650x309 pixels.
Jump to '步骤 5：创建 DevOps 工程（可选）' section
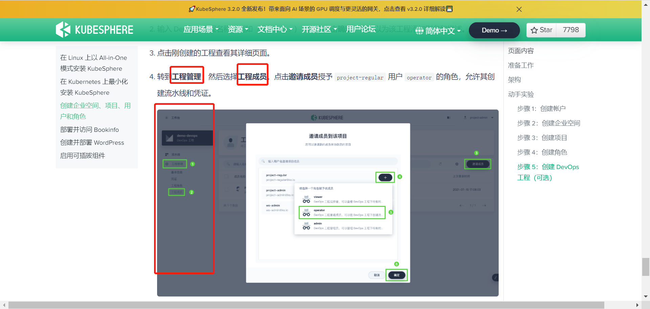(x=548, y=172)
